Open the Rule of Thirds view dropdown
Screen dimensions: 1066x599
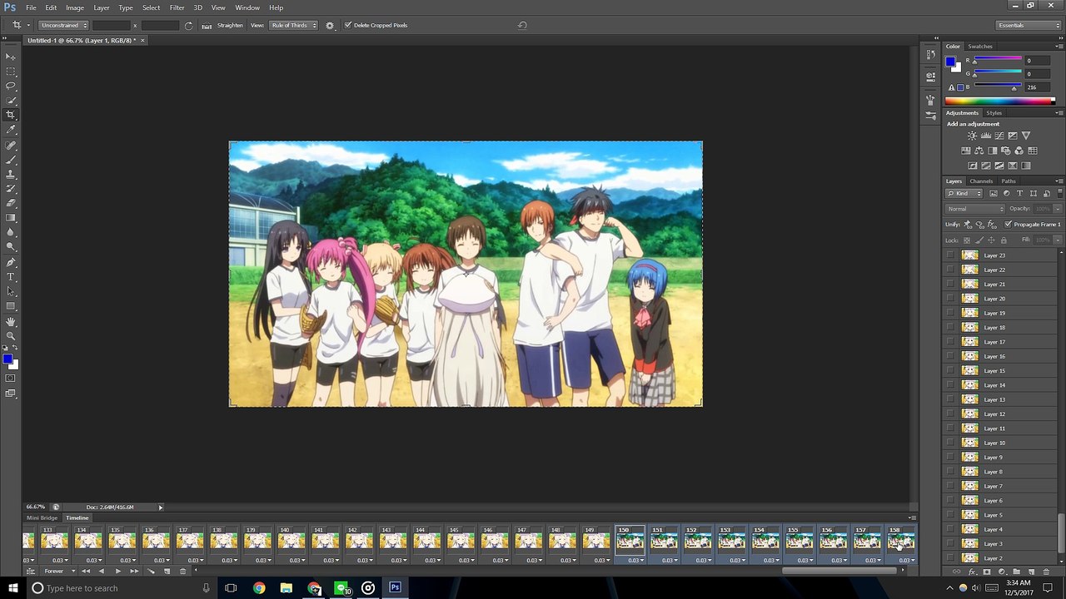[x=293, y=26]
